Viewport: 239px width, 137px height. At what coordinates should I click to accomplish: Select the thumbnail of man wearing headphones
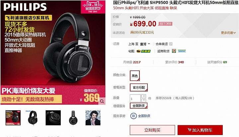pos(93,118)
